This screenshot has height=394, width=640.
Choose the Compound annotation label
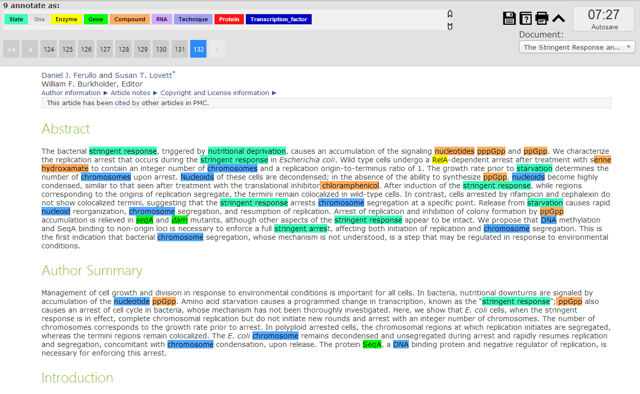click(x=130, y=19)
